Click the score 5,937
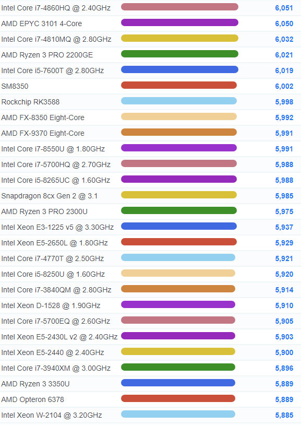This screenshot has height=425, width=301. (x=284, y=228)
